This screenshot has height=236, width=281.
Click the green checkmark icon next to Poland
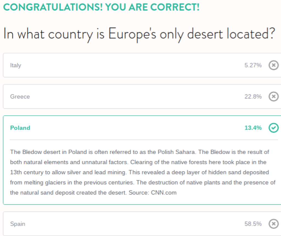pos(273,128)
